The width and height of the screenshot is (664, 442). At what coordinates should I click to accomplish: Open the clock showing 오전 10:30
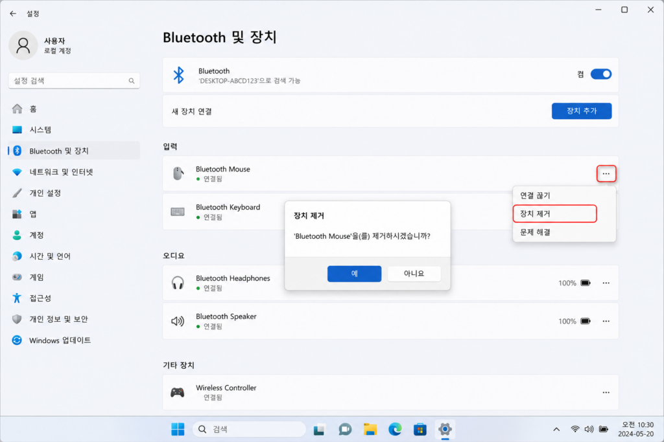point(637,429)
